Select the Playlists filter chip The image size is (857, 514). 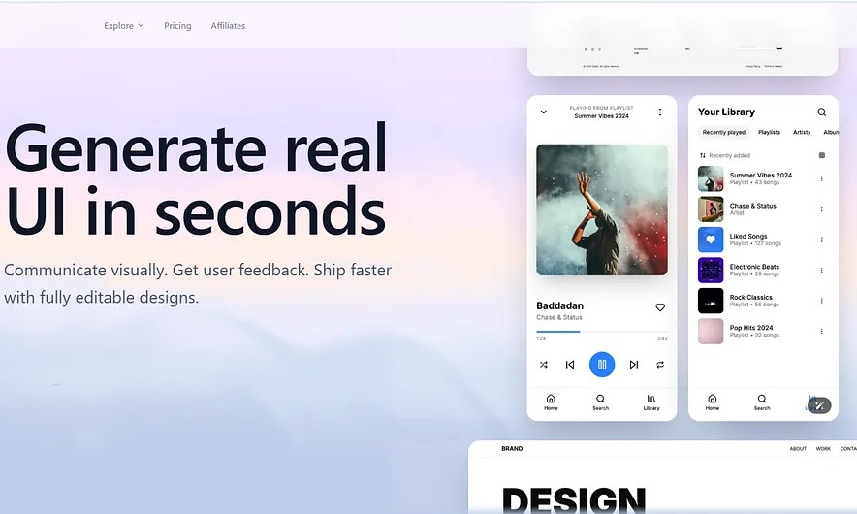coord(769,132)
